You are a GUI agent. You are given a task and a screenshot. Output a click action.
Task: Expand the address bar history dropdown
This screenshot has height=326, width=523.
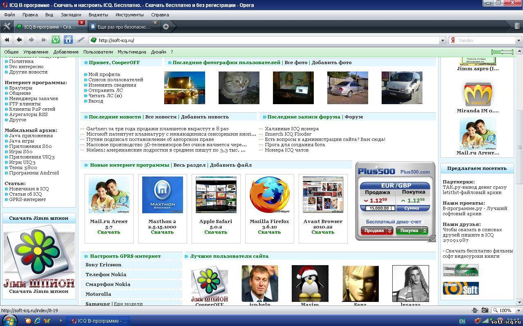[442, 40]
